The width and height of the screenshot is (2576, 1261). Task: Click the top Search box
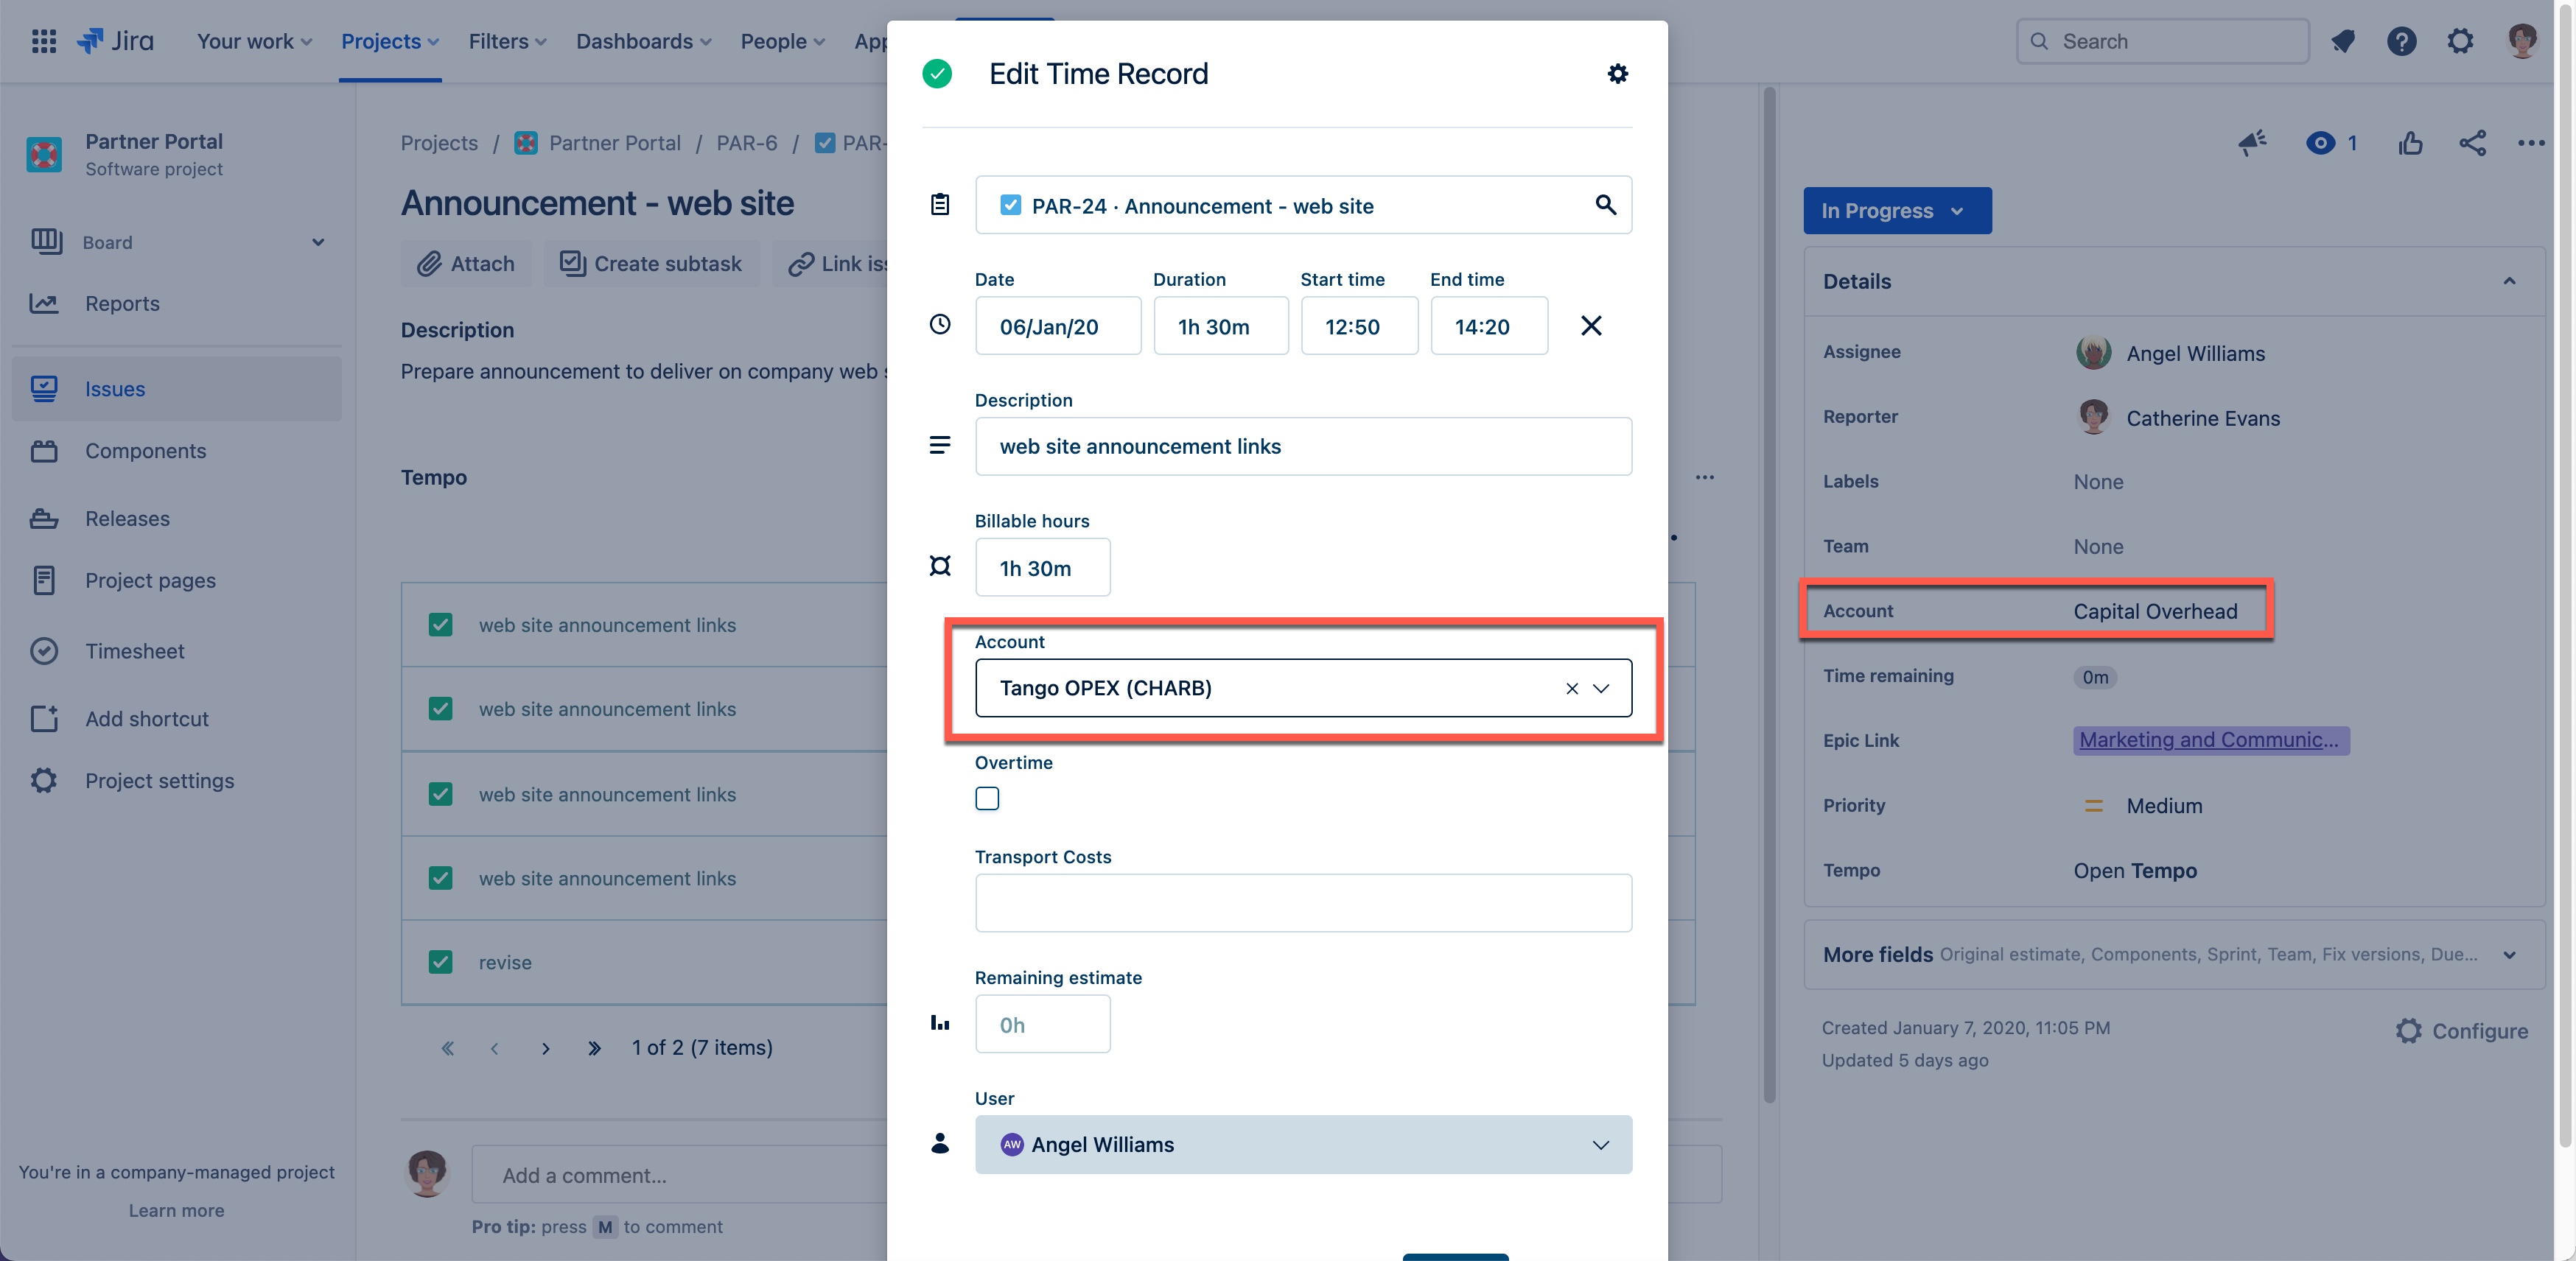(x=2163, y=41)
